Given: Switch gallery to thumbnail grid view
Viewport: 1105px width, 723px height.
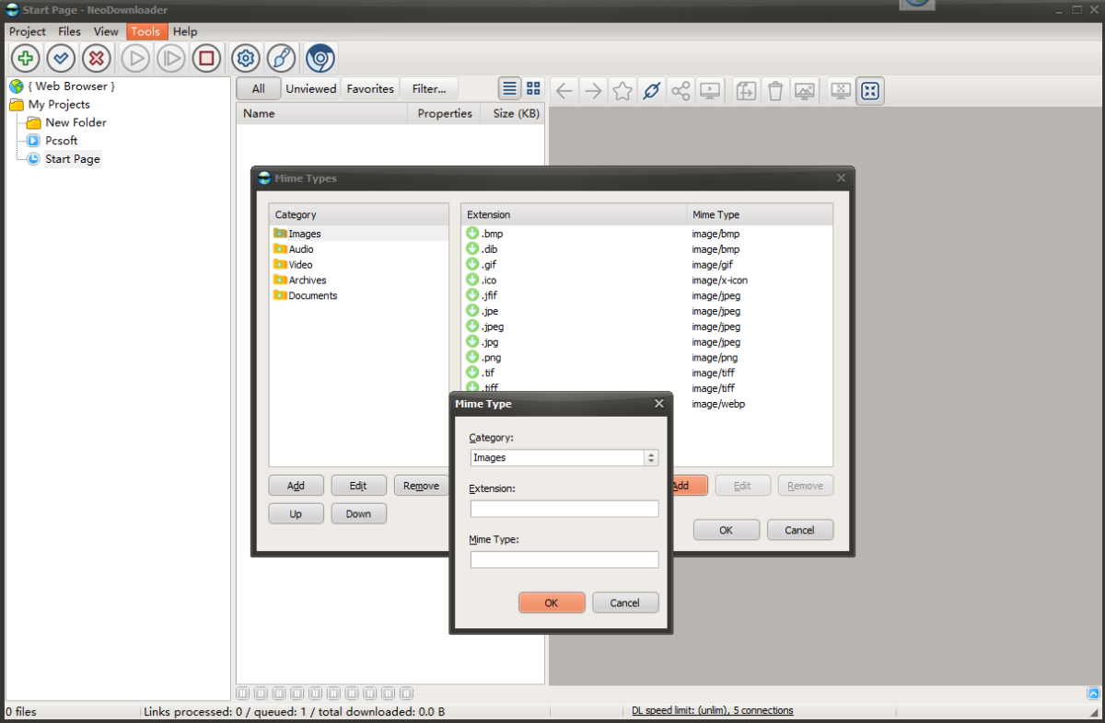Looking at the screenshot, I should tap(533, 88).
